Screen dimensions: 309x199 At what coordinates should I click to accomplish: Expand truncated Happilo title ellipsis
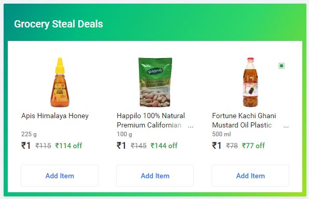pyautogui.click(x=190, y=126)
